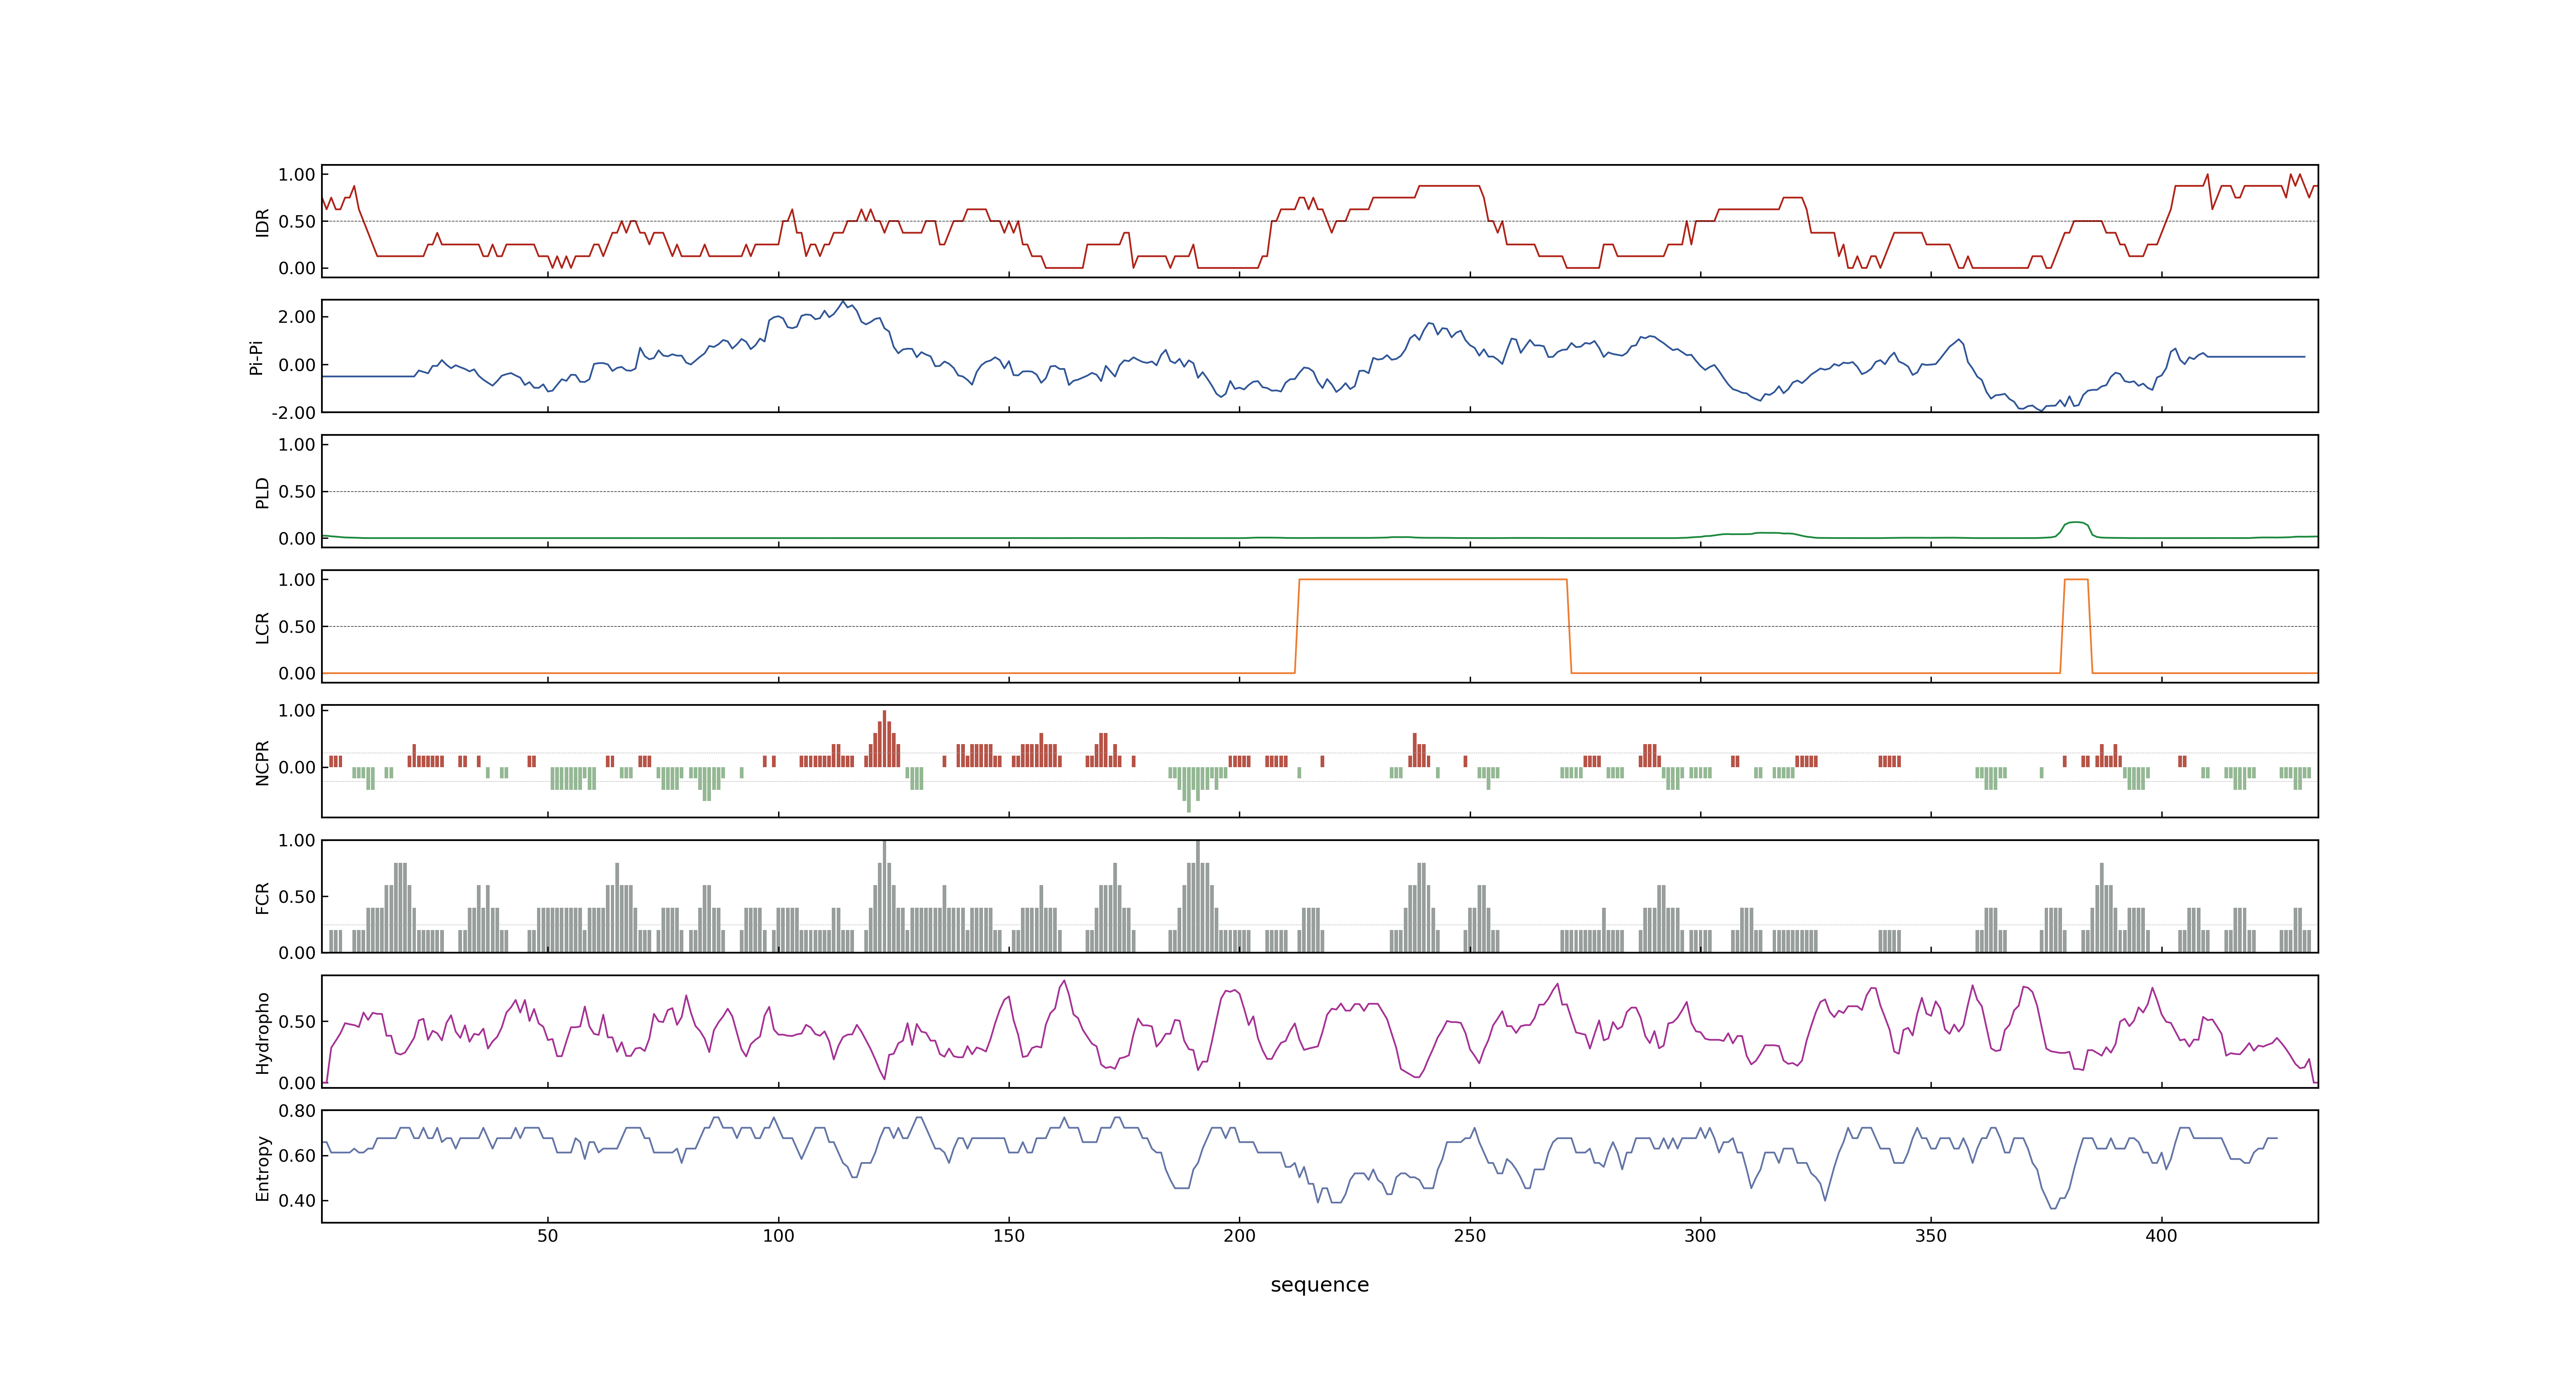The height and width of the screenshot is (1374, 2576).
Task: Click the x-axis tick label 350
Action: point(1931,1236)
